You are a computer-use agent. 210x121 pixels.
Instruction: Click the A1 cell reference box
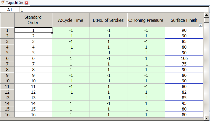tap(10, 10)
